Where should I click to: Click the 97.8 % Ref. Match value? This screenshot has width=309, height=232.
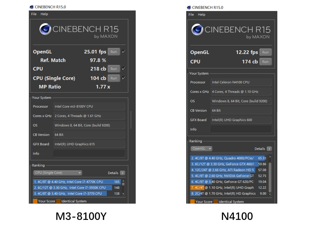pos(98,60)
